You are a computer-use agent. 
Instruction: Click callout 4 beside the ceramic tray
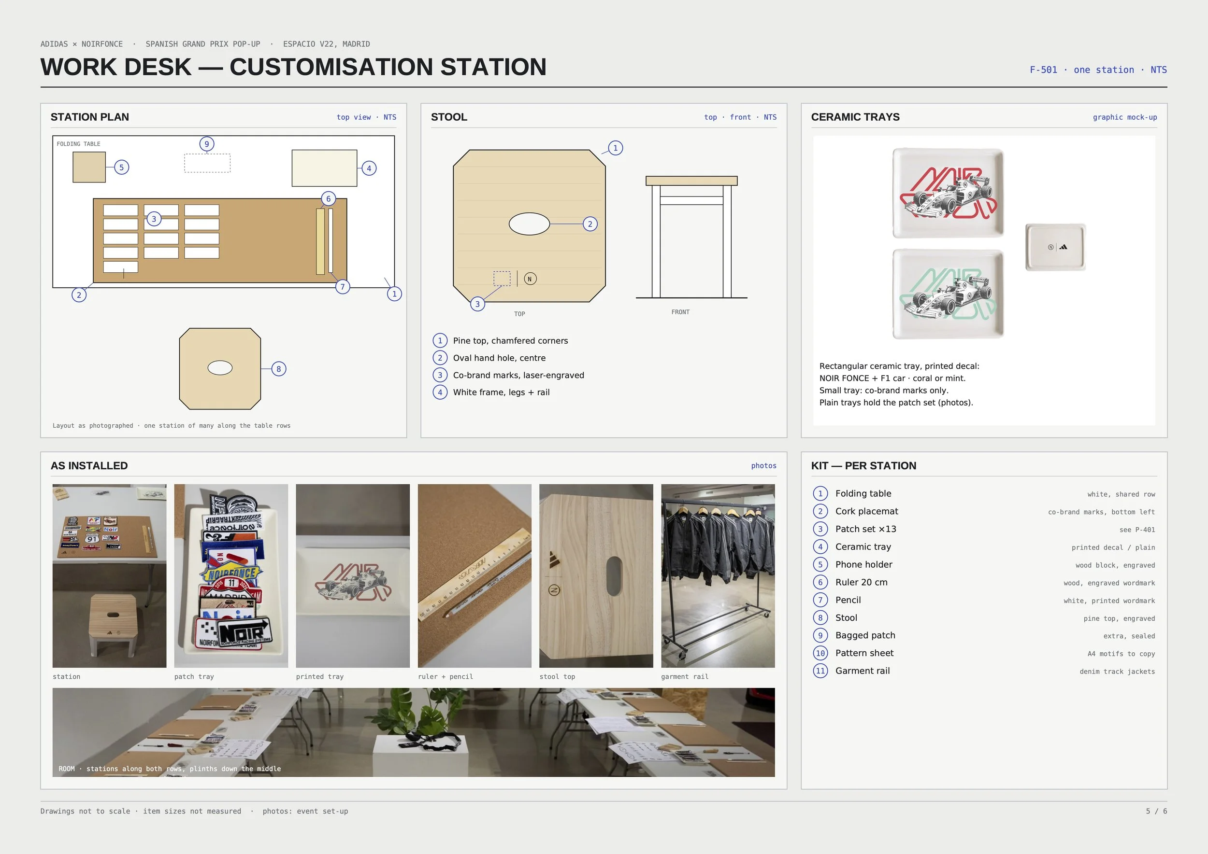369,168
